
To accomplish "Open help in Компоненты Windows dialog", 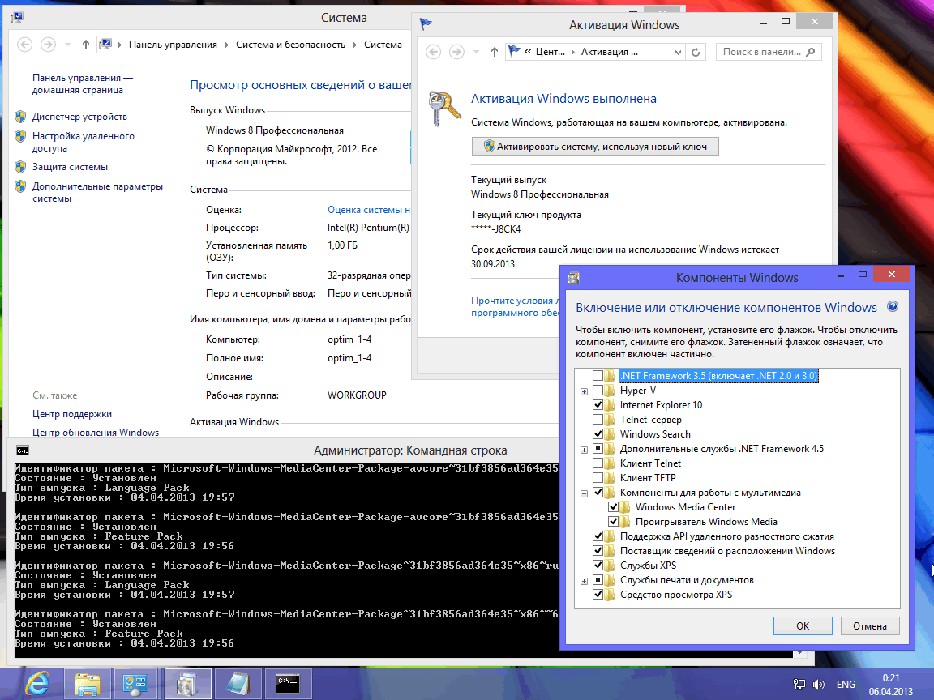I will 893,307.
